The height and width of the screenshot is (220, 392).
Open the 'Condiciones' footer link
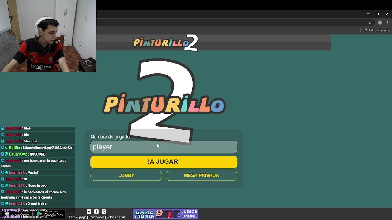96,217
